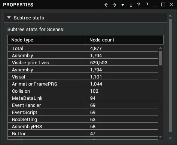The width and height of the screenshot is (177, 145).
Task: Click the table's scroll down arrow
Action: coord(161,137)
